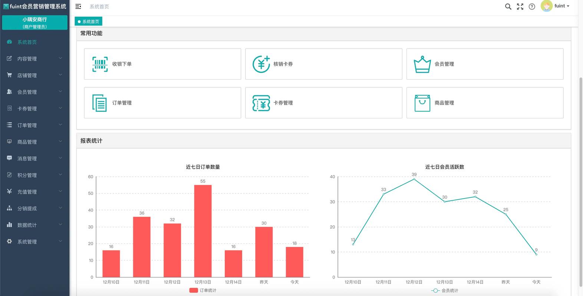Viewport: 583px width, 296px height.
Task: Click the user avatar picture
Action: point(546,6)
